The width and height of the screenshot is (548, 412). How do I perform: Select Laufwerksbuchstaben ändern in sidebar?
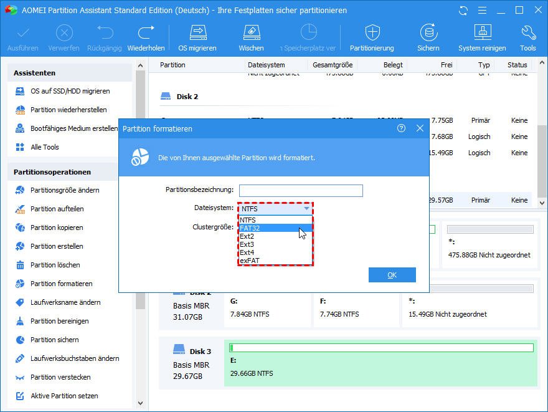pos(75,358)
